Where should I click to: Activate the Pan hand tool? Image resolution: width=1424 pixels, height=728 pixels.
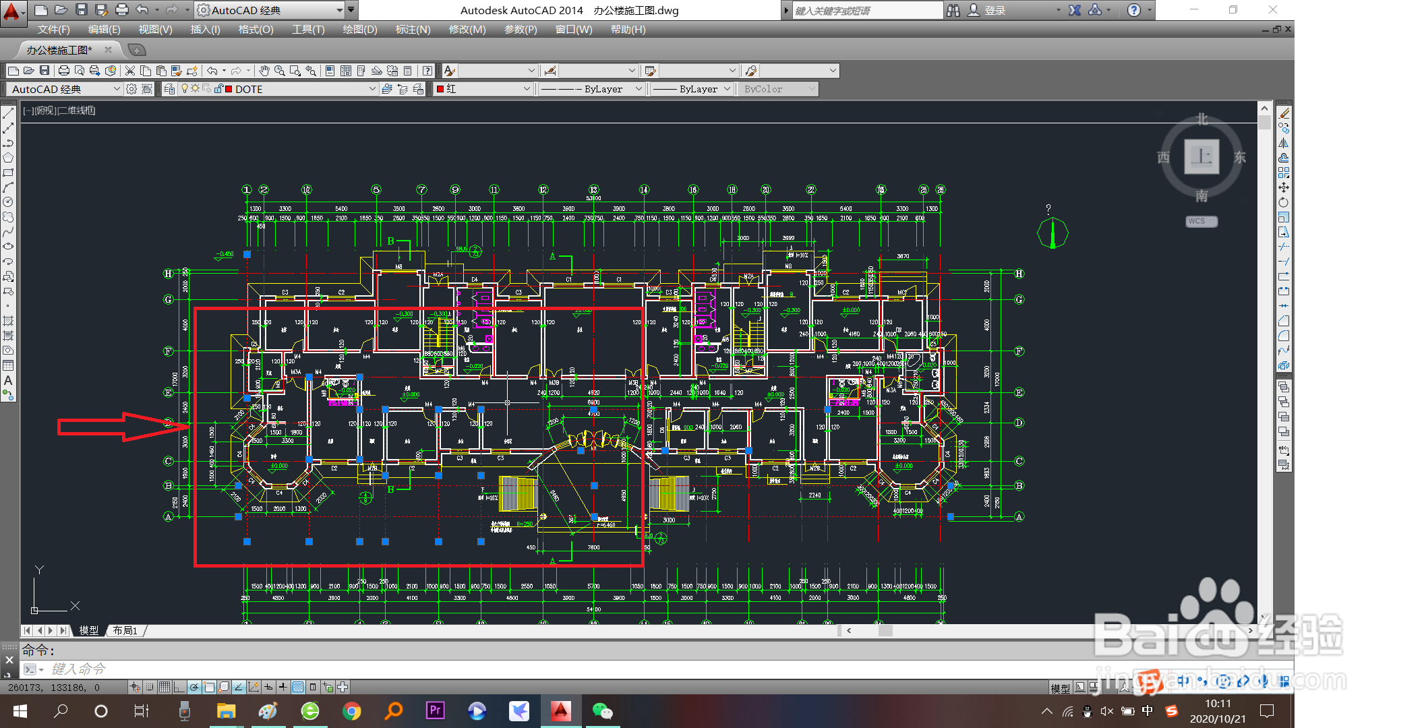[264, 71]
